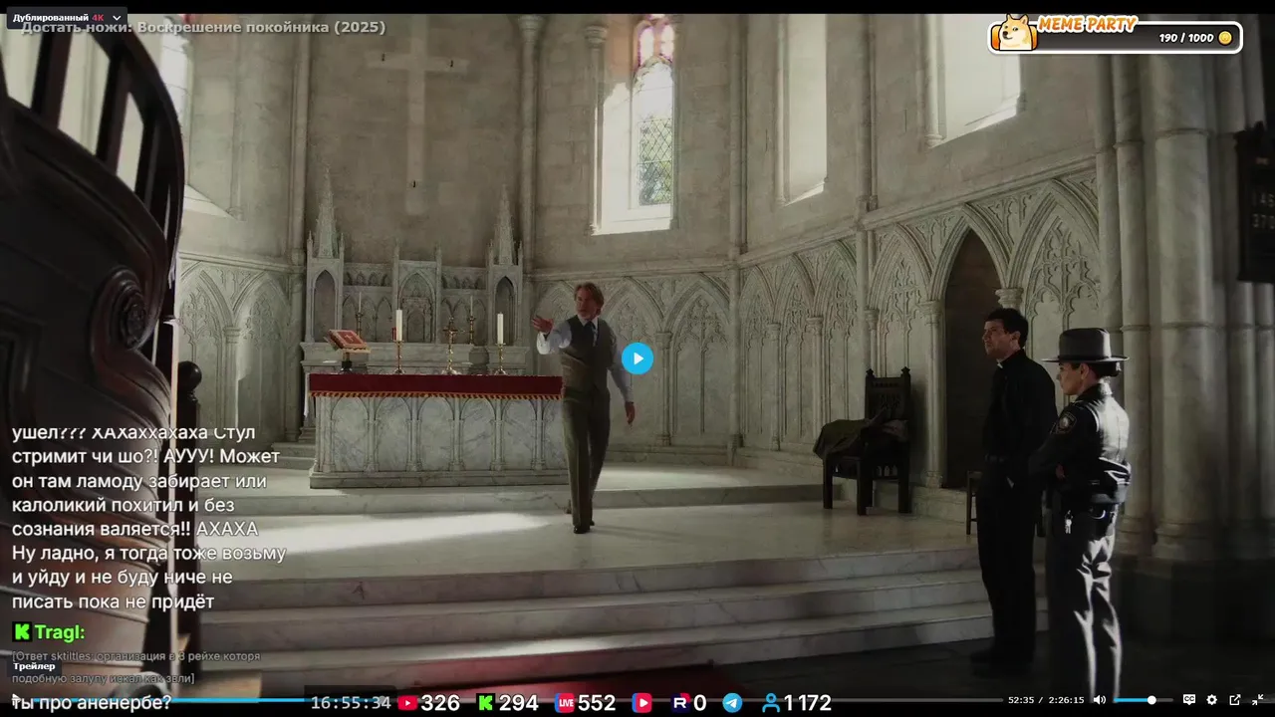Click the Tragl: chat username
This screenshot has height=717, width=1275.
pyautogui.click(x=60, y=632)
